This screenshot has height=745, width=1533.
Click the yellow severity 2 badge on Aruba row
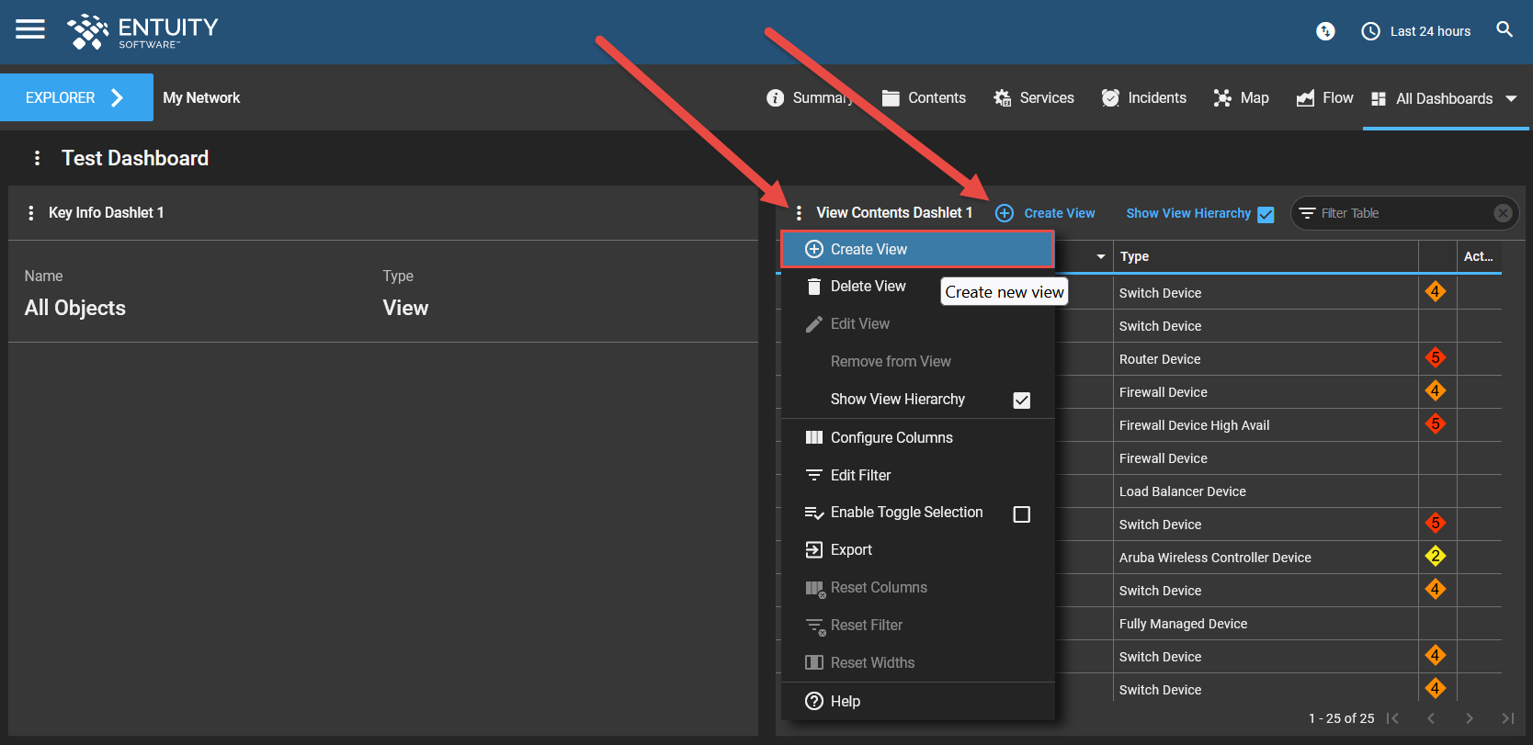tap(1436, 557)
